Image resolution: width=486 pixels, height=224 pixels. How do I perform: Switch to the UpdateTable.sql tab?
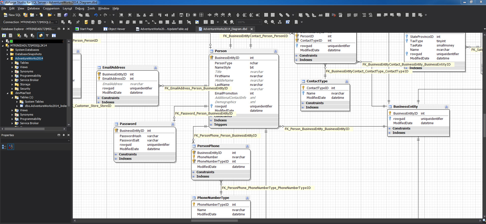(162, 29)
